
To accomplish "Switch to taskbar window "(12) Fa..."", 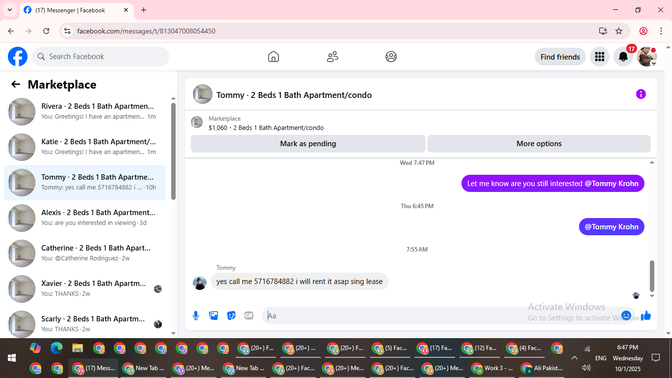I will click(x=480, y=348).
